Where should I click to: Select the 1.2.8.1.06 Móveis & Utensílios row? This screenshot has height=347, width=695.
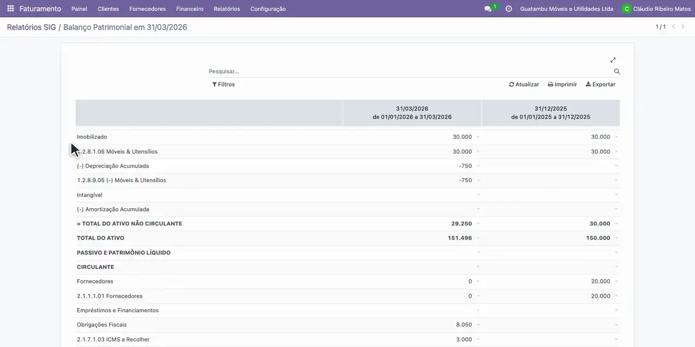coord(347,152)
